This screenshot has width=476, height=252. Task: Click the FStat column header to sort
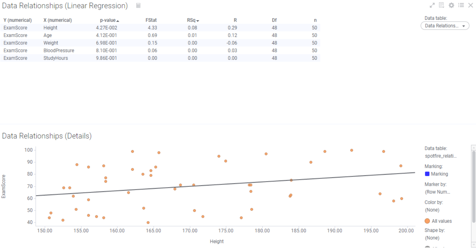coord(151,20)
